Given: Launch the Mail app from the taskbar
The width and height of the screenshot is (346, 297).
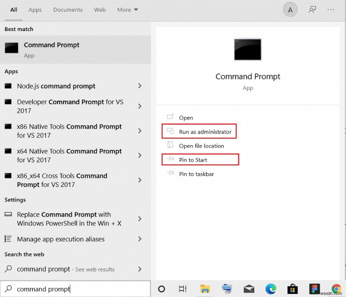Looking at the screenshot, I should (x=249, y=289).
